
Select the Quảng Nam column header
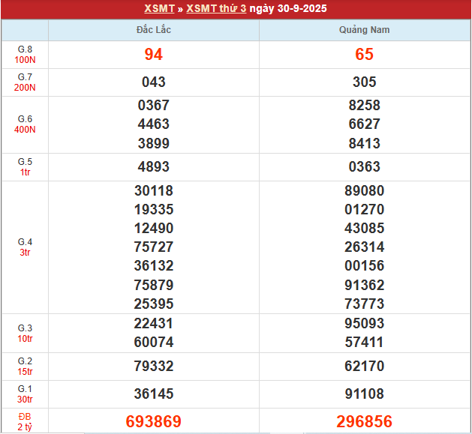pos(365,30)
